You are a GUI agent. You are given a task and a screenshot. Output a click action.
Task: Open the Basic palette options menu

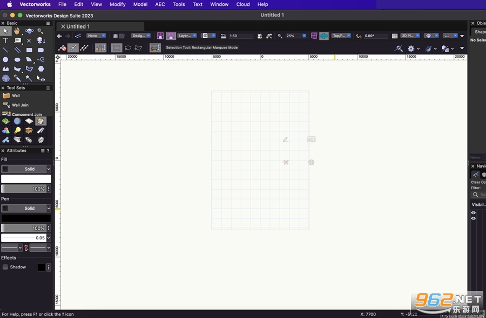(x=48, y=23)
